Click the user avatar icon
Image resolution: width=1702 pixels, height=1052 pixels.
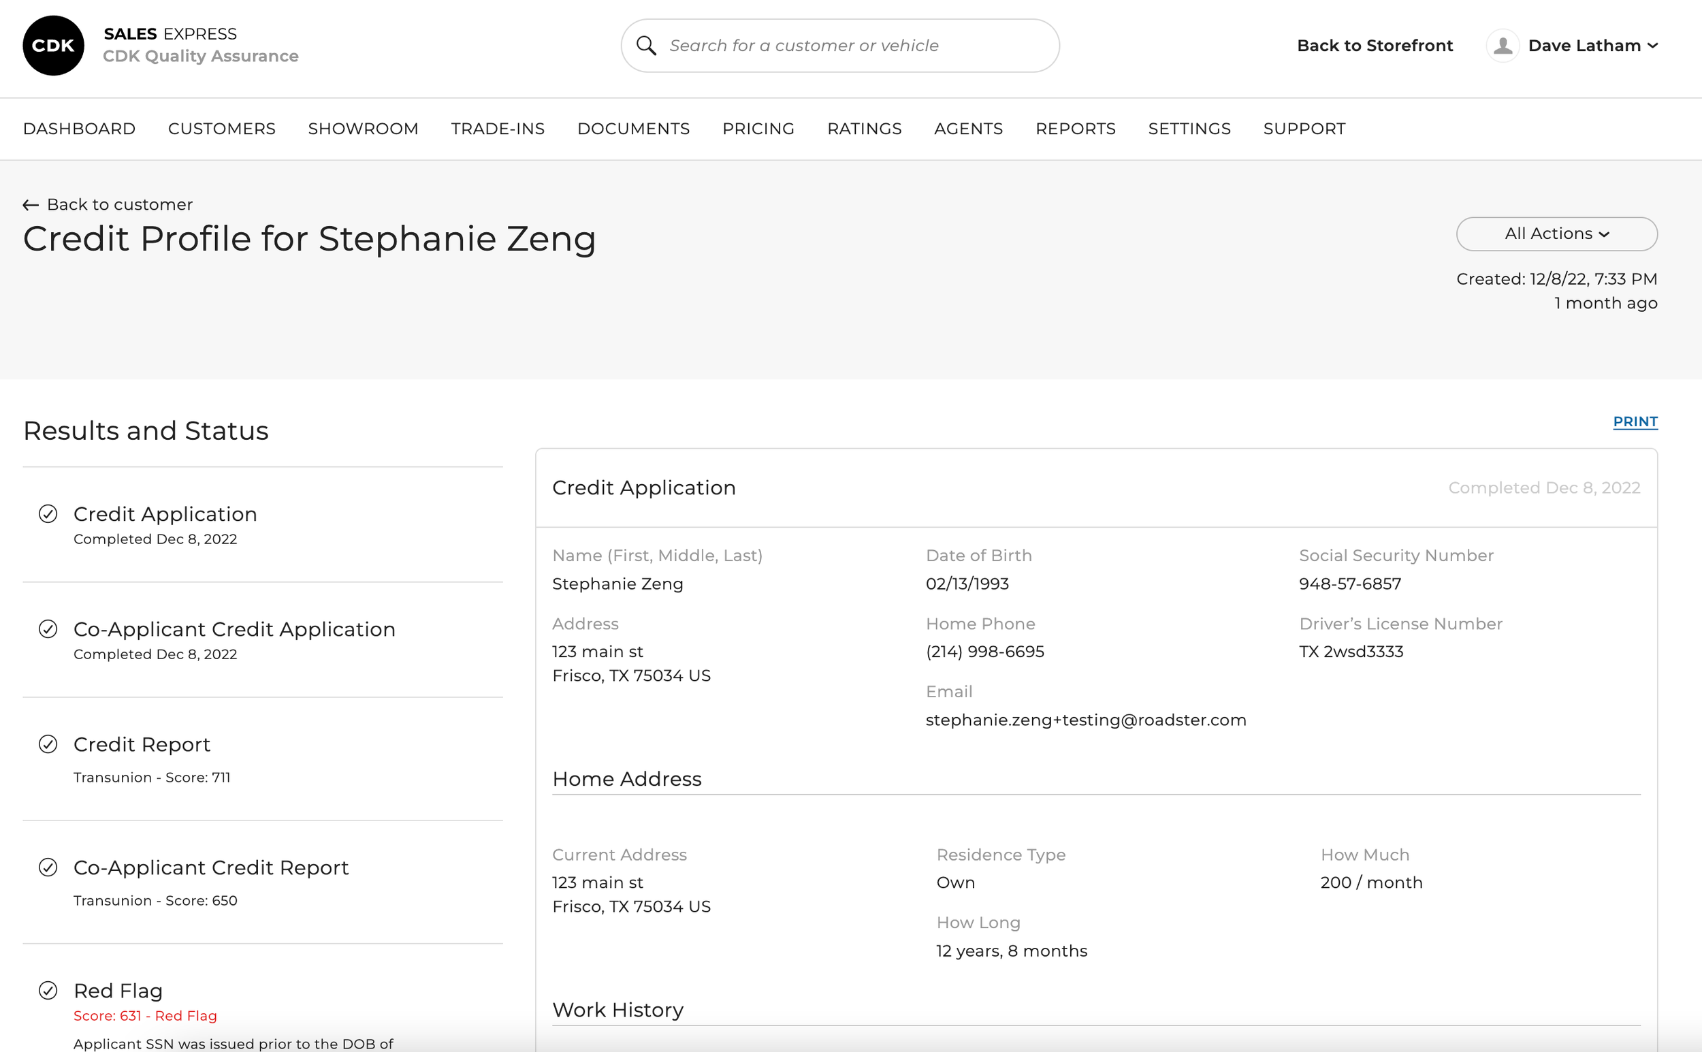pos(1503,45)
